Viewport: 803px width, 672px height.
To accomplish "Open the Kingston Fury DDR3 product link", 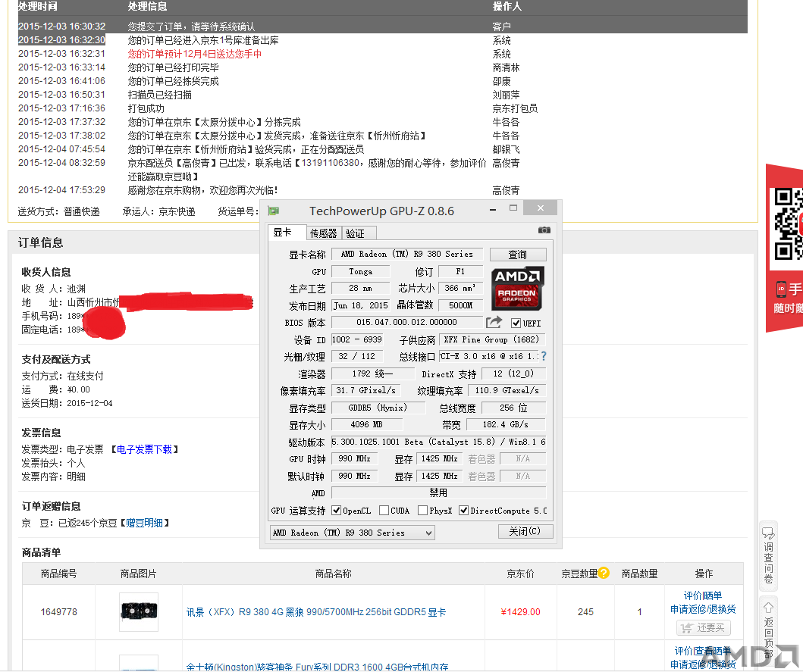I will point(317,667).
